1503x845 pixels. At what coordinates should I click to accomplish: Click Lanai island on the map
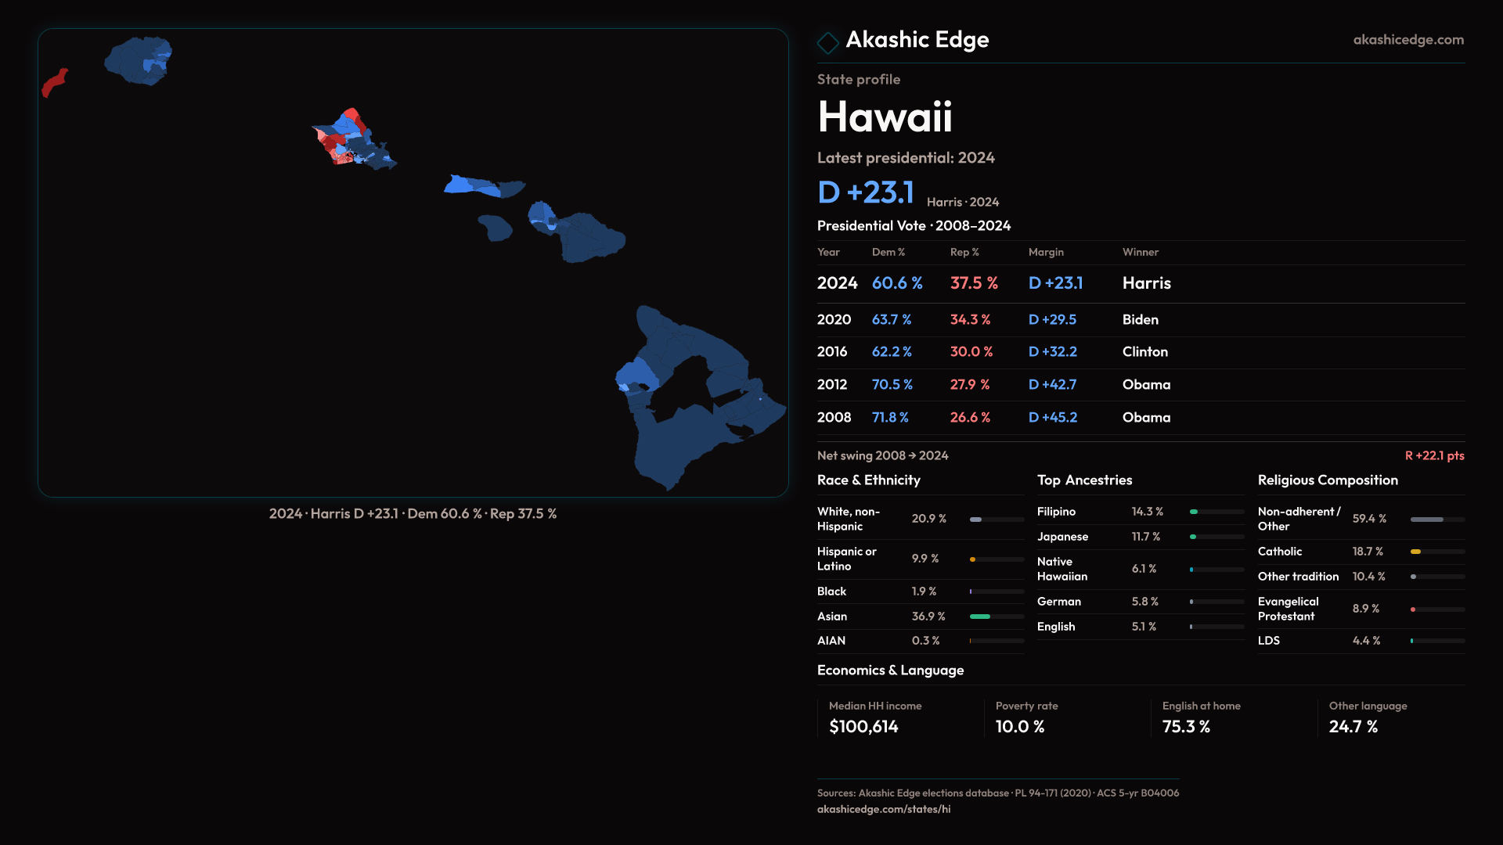495,228
